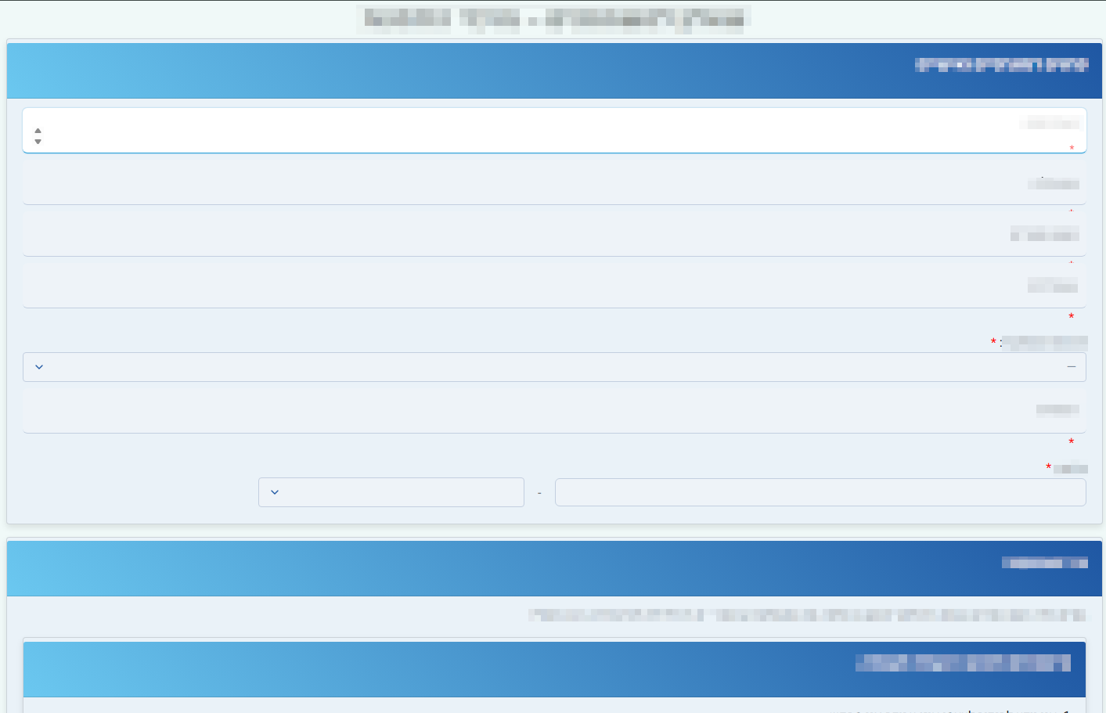1106x713 pixels.
Task: Click the text field directly below the white select field
Action: 554,183
